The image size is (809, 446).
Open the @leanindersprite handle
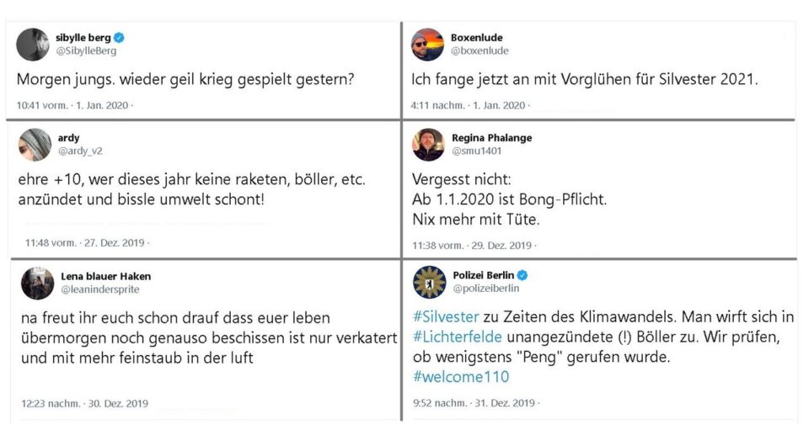coord(100,289)
